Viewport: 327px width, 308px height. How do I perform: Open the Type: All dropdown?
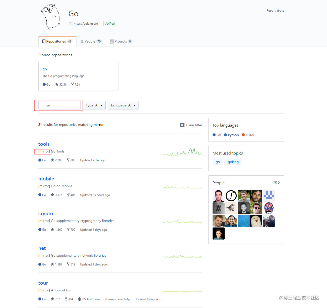tap(94, 105)
